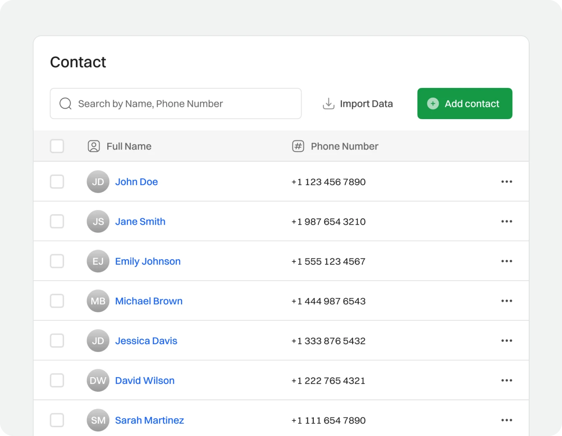Image resolution: width=562 pixels, height=436 pixels.
Task: Expand Sarah Martinez's actions dropdown
Action: [x=506, y=420]
